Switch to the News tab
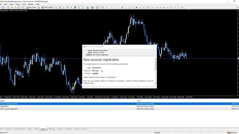This screenshot has width=239, height=134. tap(30, 129)
